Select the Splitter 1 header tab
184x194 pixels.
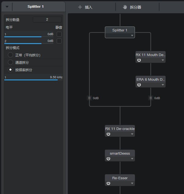36,6
